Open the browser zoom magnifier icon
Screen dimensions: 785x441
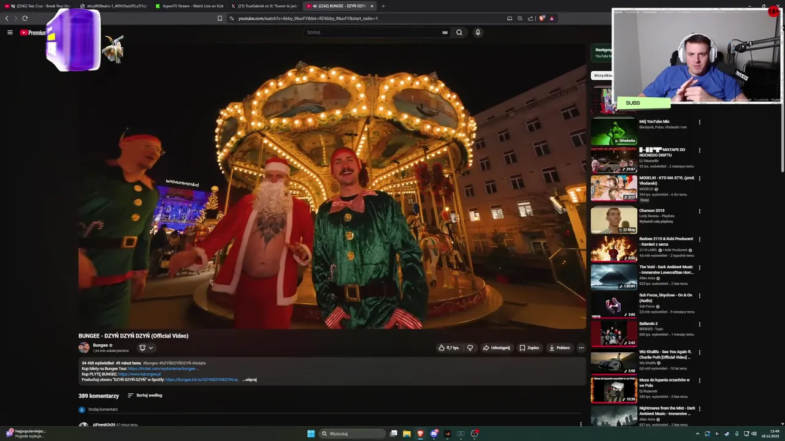pos(520,18)
